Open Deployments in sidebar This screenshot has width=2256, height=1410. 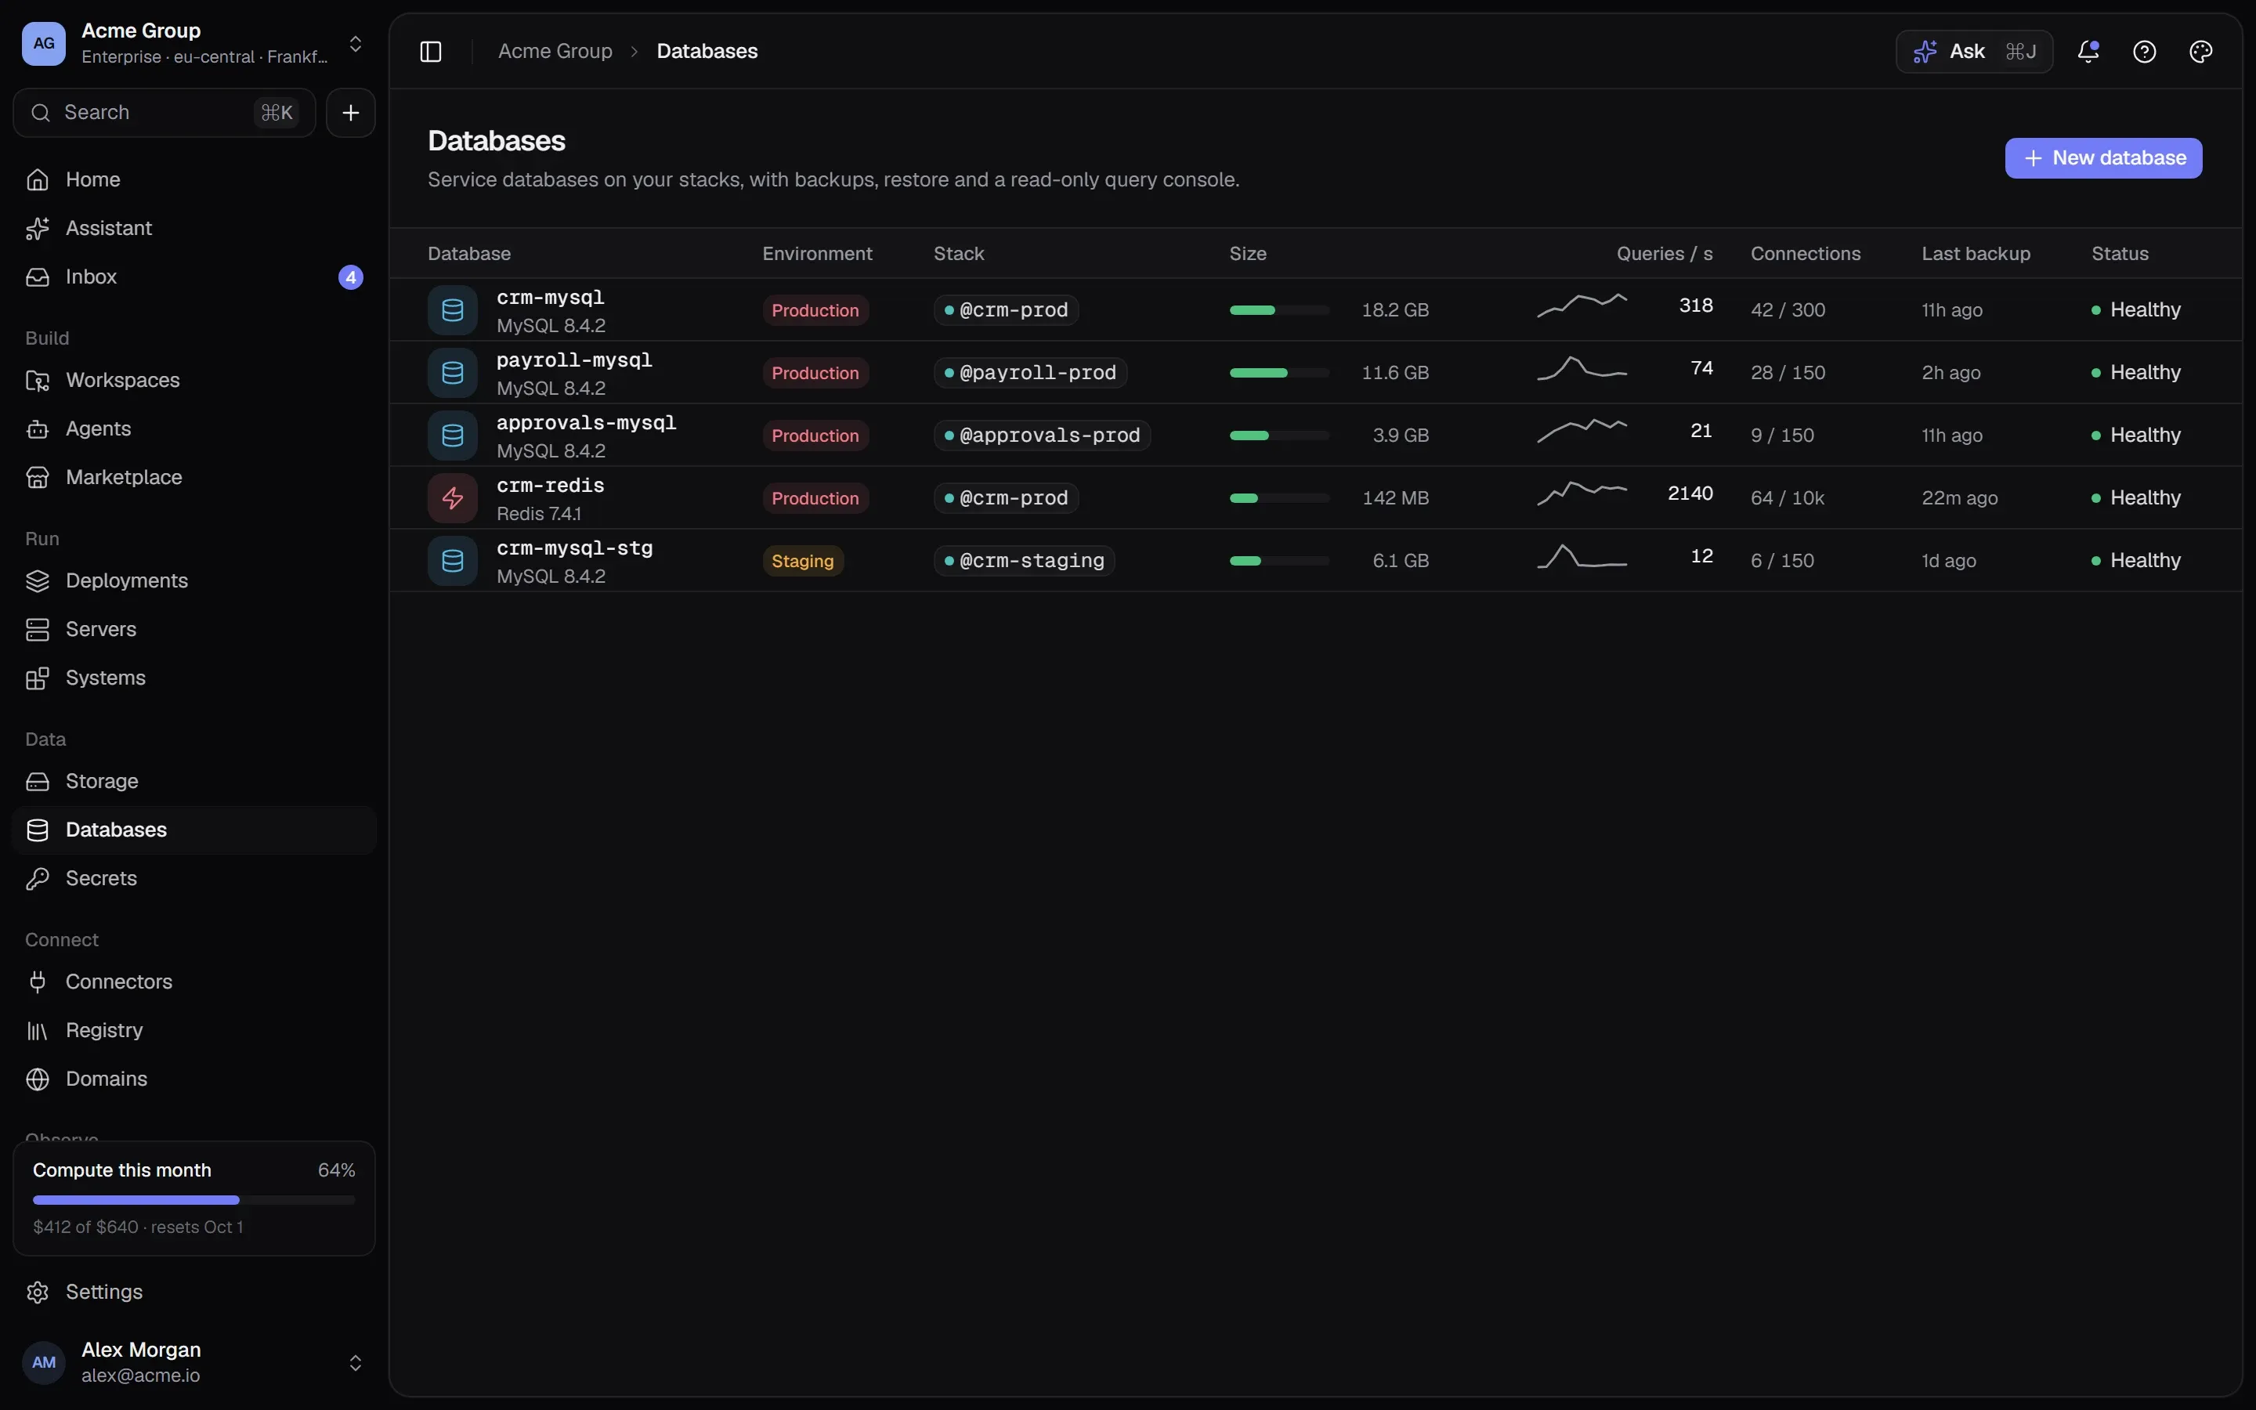tap(194, 581)
